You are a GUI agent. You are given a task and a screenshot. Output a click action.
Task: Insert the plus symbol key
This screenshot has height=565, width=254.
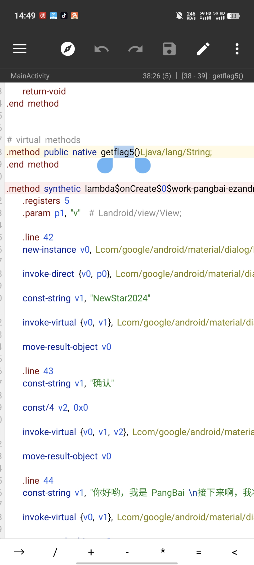91,552
